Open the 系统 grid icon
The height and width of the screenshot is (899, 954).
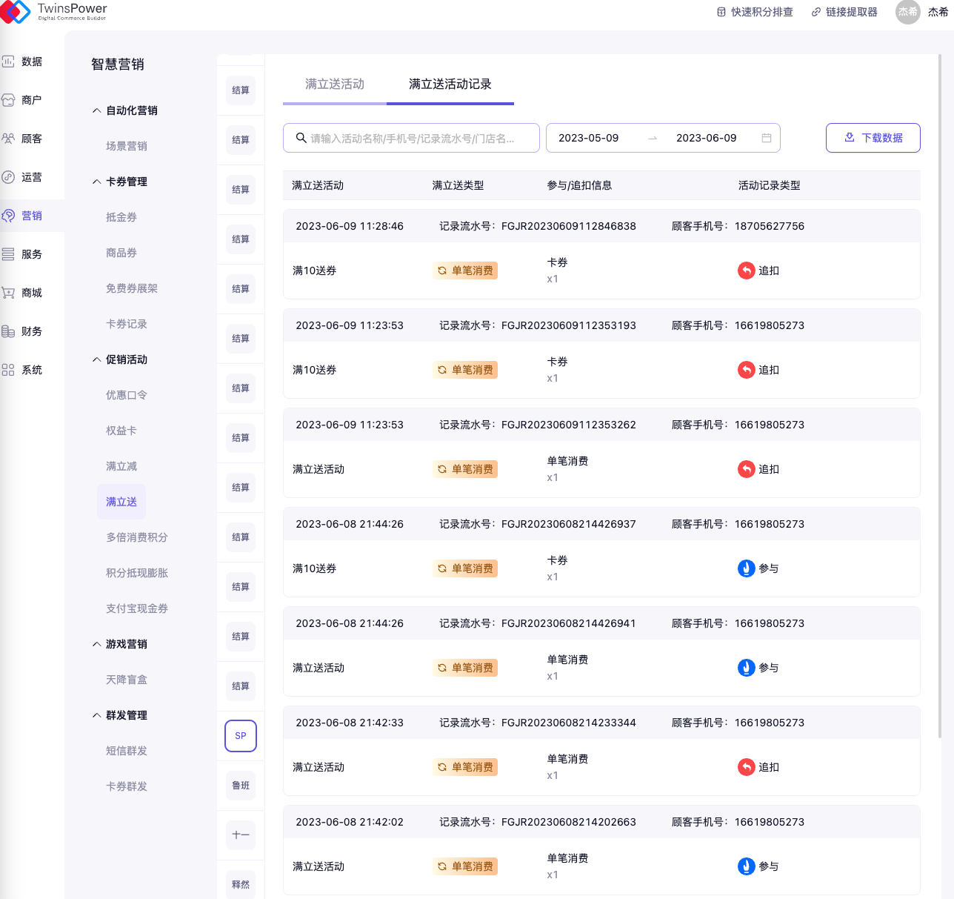click(x=8, y=370)
